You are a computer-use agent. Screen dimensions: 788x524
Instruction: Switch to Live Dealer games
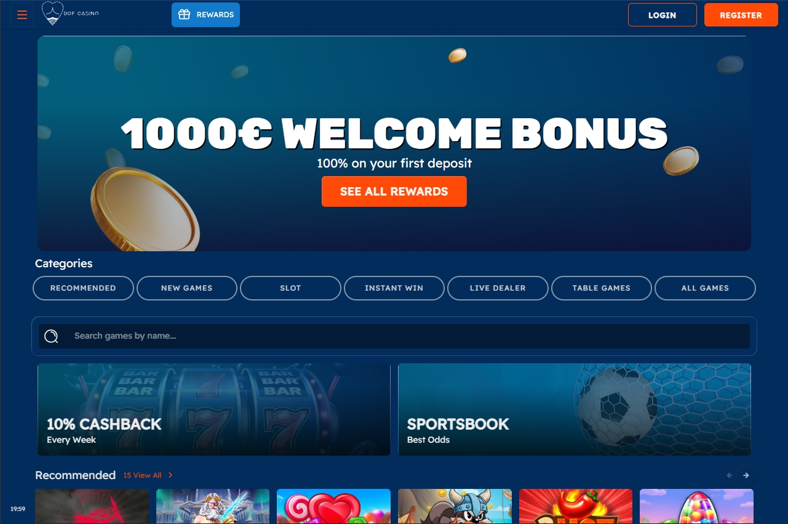tap(498, 288)
